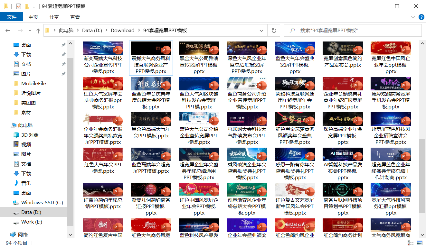Expand the ribbon with the chevron
The height and width of the screenshot is (248, 426).
pos(413,17)
